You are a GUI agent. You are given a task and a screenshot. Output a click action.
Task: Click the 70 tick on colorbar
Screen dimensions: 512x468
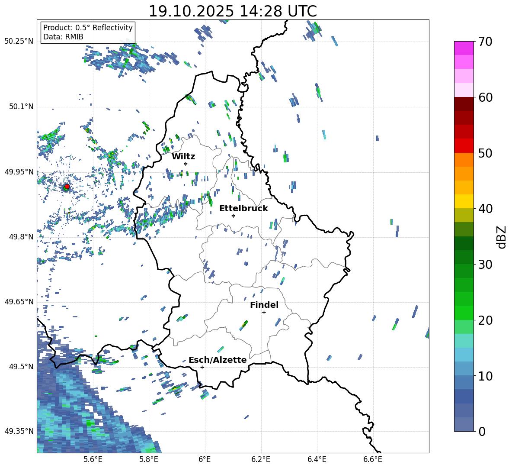click(x=485, y=42)
